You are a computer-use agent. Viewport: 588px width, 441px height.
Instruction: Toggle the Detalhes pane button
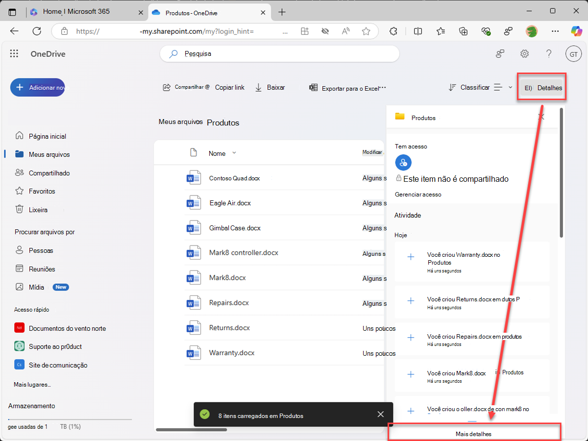(541, 88)
